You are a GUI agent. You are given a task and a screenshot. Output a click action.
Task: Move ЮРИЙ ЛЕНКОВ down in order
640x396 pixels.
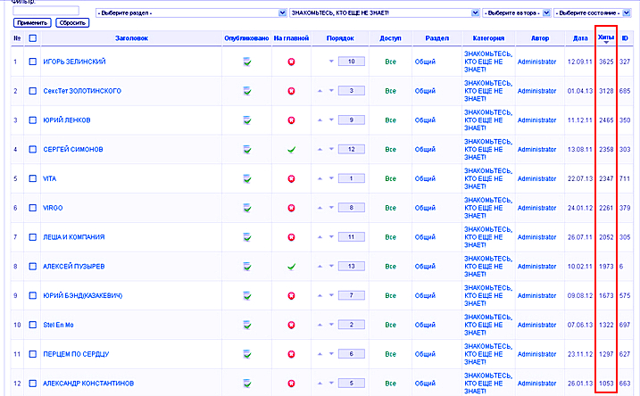[x=331, y=120]
